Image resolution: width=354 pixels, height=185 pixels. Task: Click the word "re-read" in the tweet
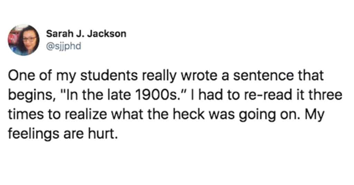click(269, 95)
